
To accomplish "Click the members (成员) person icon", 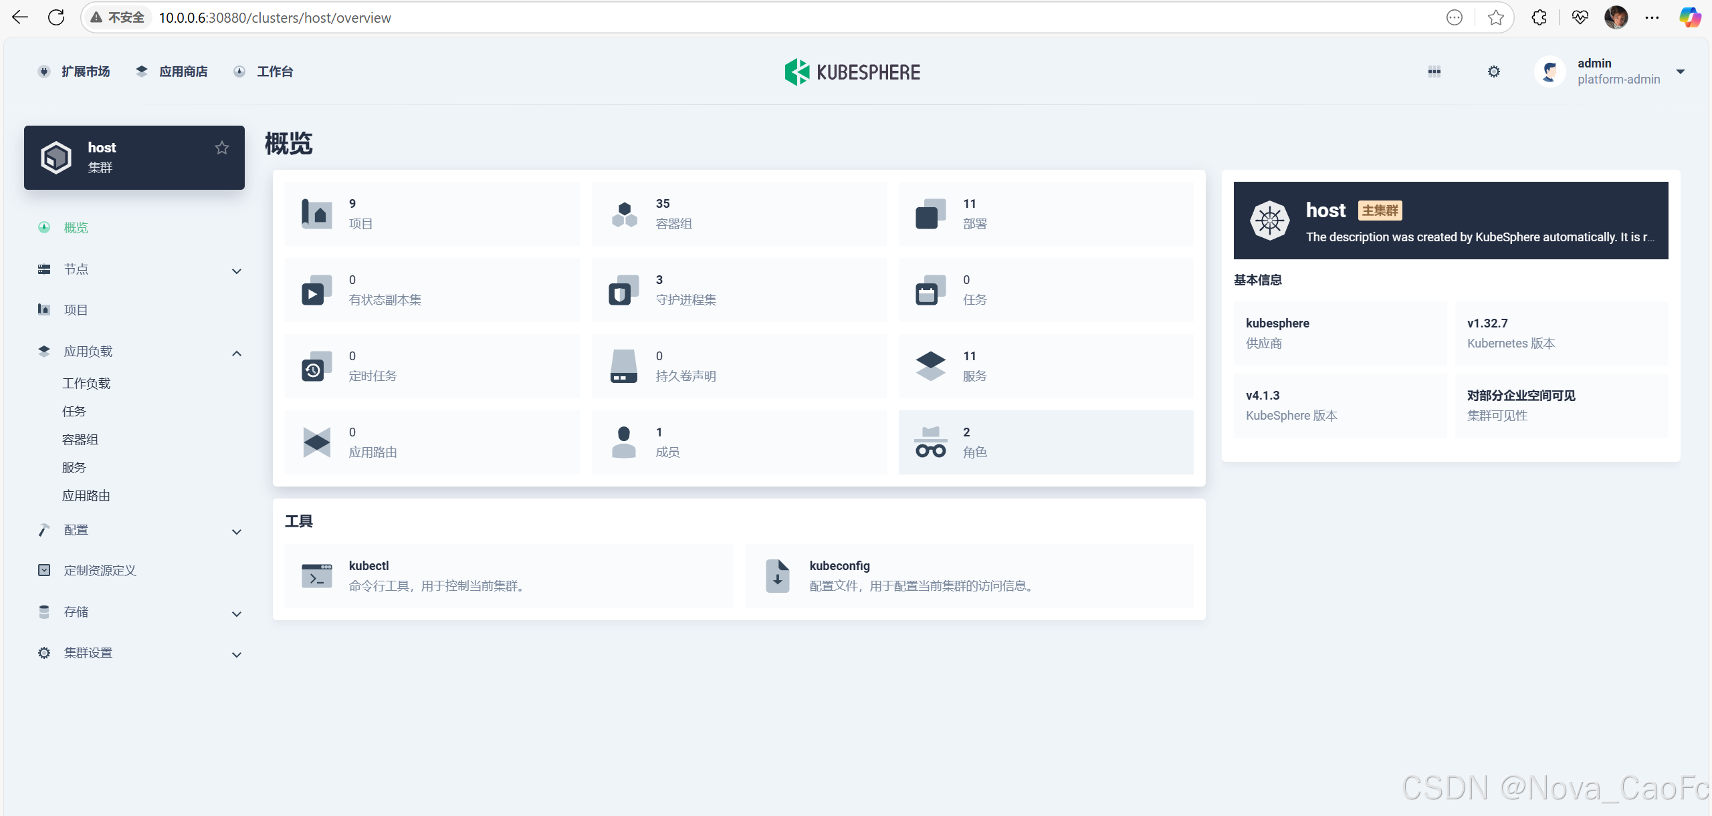I will [624, 442].
